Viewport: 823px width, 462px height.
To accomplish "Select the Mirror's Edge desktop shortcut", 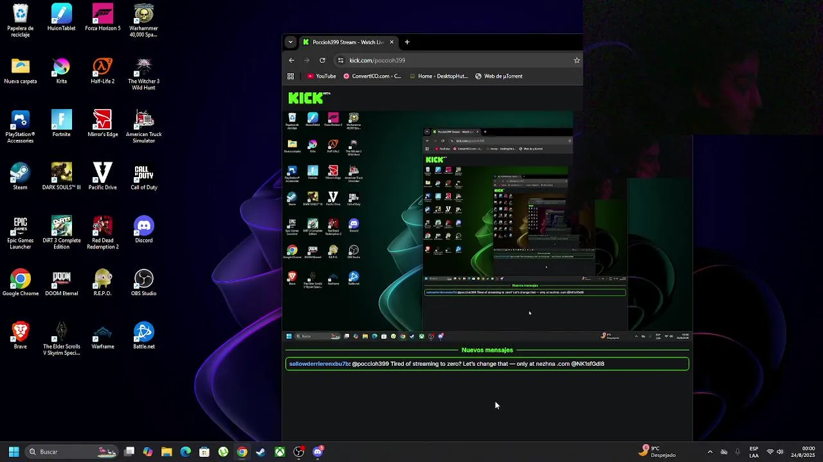I will (103, 124).
